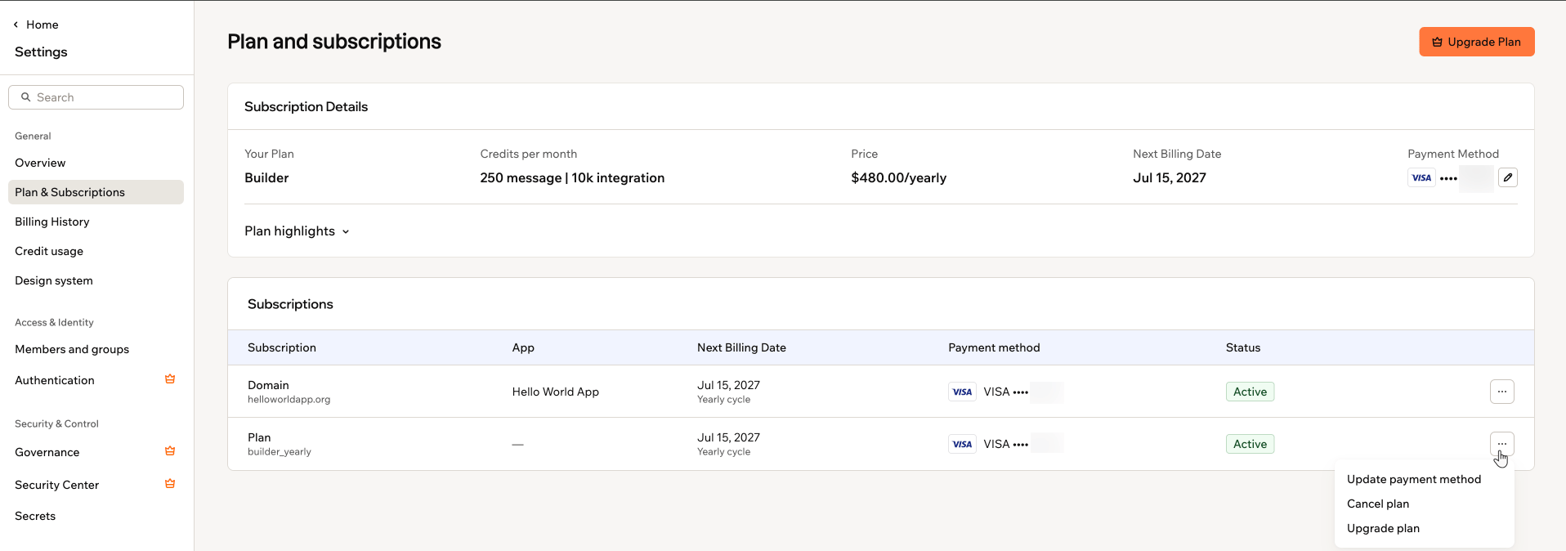Go back to Home
The height and width of the screenshot is (551, 1566).
42,25
